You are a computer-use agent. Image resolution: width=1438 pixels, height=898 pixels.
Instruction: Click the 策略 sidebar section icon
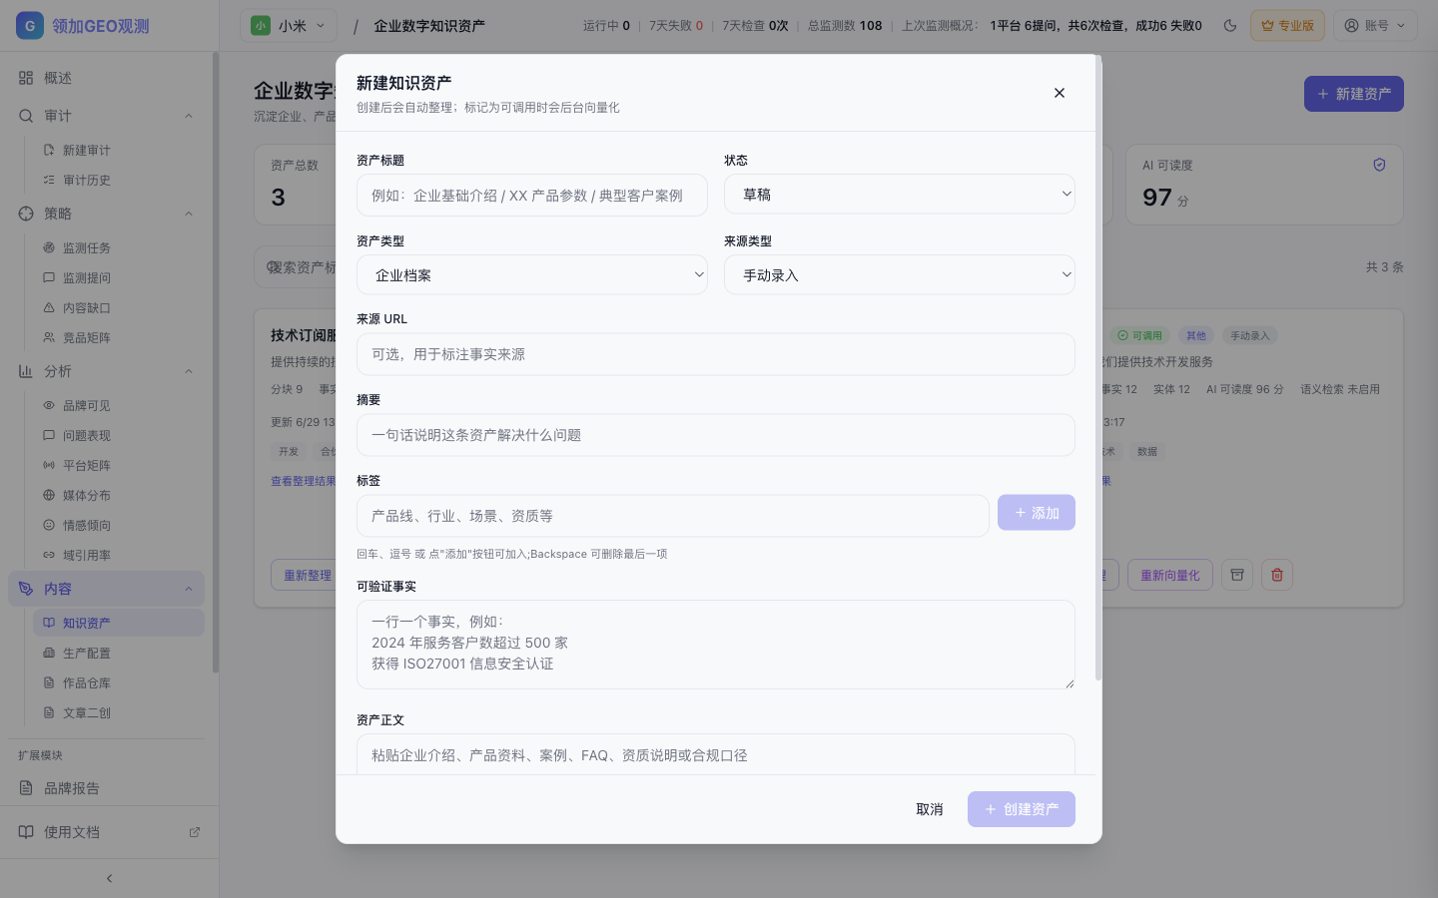click(x=26, y=214)
